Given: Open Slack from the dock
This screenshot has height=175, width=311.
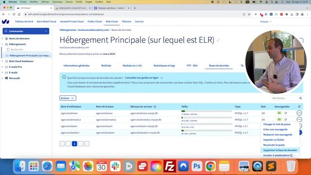Looking at the screenshot, I should [x=115, y=166].
